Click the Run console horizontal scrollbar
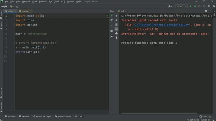The width and height of the screenshot is (216, 121). (159, 113)
